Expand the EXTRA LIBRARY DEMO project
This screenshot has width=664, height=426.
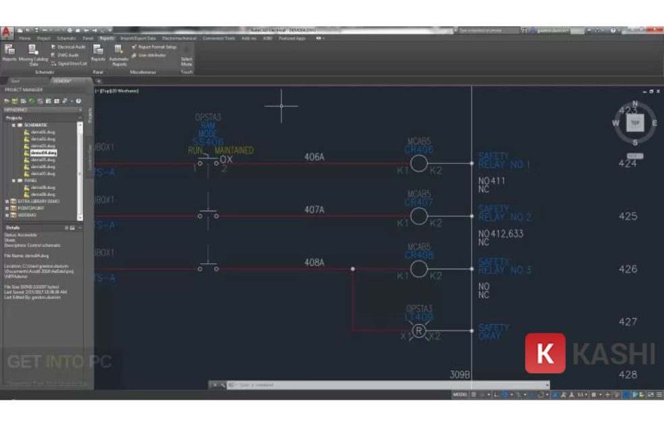[x=7, y=201]
